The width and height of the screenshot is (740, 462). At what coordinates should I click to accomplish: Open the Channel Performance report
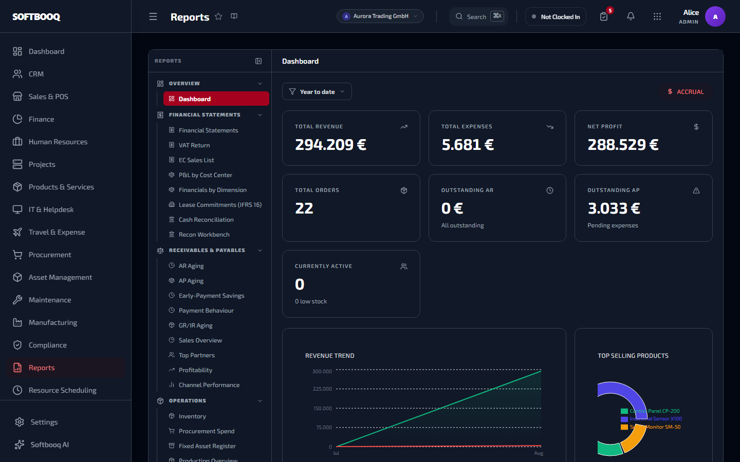(x=216, y=385)
